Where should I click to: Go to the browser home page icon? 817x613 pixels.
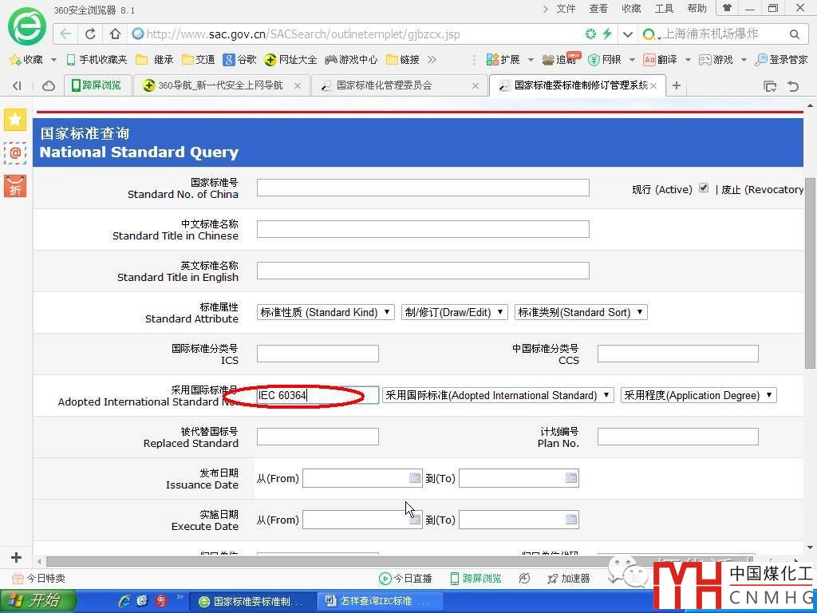pos(115,34)
